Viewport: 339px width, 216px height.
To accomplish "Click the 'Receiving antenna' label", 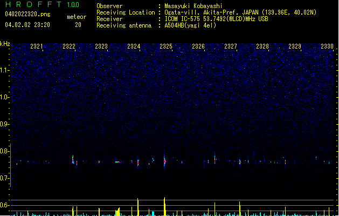I will pyautogui.click(x=124, y=25).
